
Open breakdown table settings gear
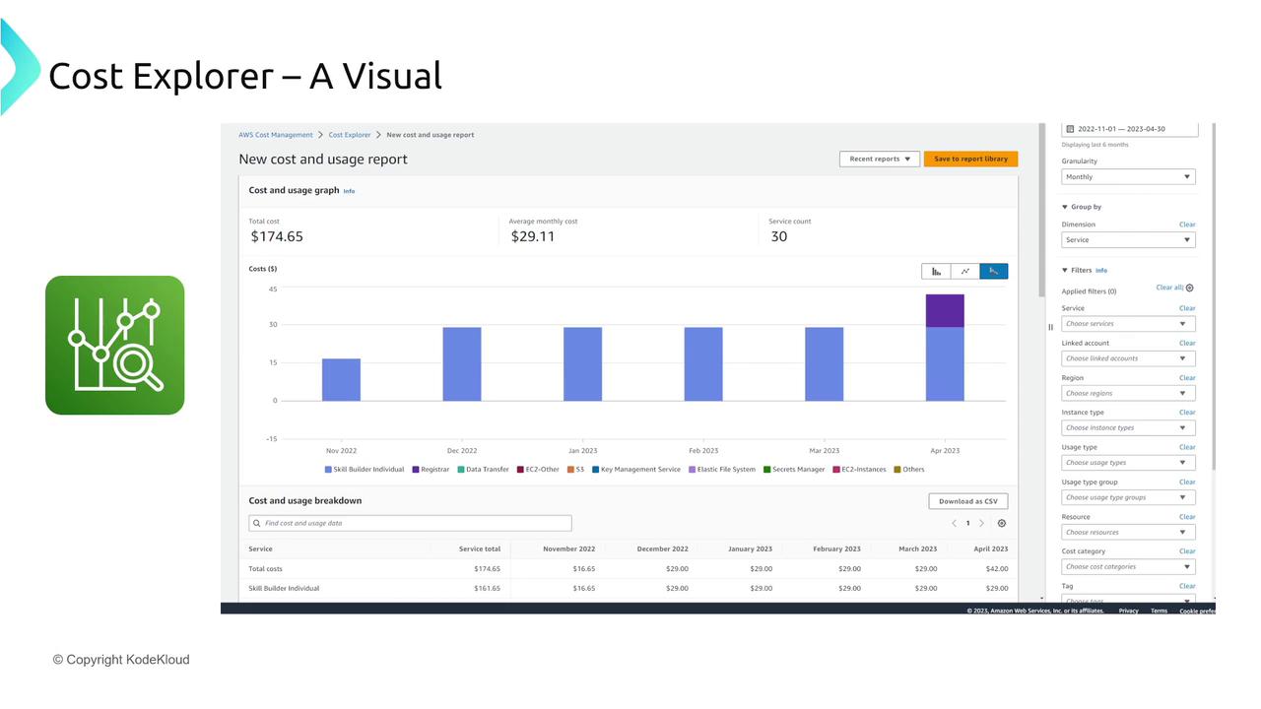pyautogui.click(x=1002, y=524)
